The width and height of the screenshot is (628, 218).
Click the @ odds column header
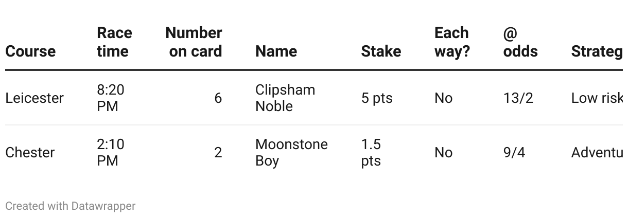(520, 42)
